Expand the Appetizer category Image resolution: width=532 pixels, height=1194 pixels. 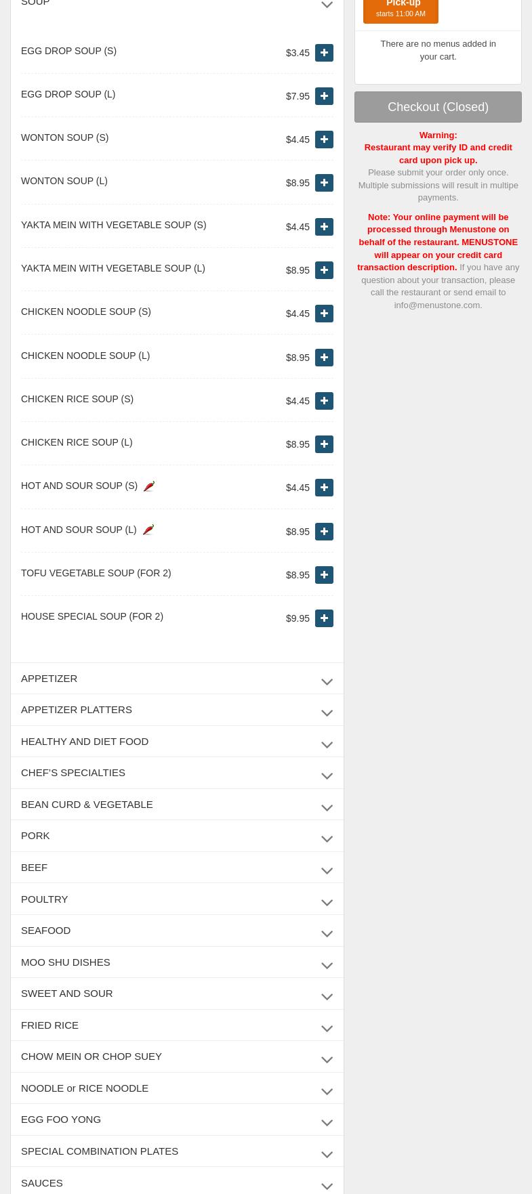pos(177,679)
